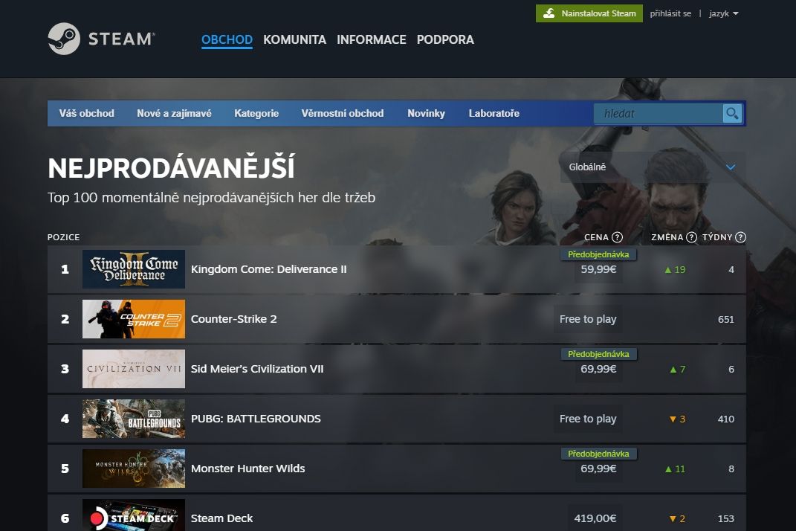This screenshot has height=531, width=796.
Task: Click the Counter-Strike 2 thumbnail
Action: [134, 319]
